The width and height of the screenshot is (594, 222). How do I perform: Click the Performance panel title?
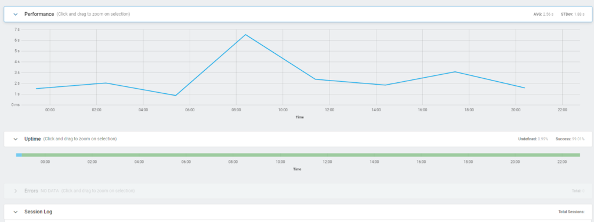39,14
